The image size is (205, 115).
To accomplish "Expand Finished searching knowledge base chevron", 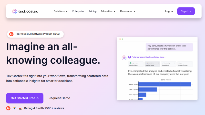I will click(166, 57).
